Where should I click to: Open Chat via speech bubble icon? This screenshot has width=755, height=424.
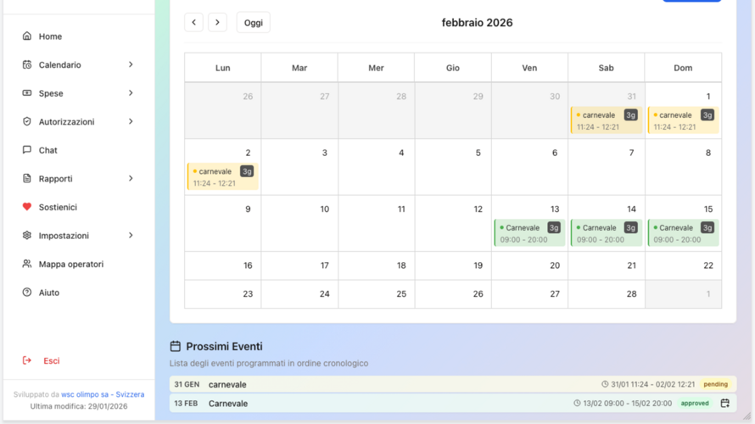pos(27,150)
